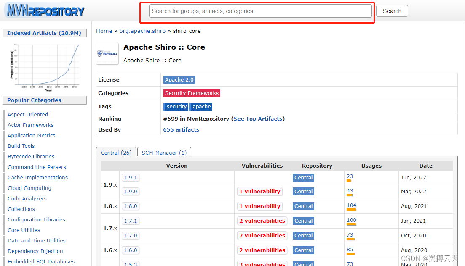Click the apache tag

201,106
